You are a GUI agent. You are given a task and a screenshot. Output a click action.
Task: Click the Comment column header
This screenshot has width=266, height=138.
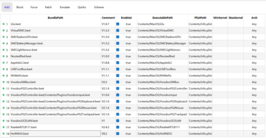pos(108,18)
